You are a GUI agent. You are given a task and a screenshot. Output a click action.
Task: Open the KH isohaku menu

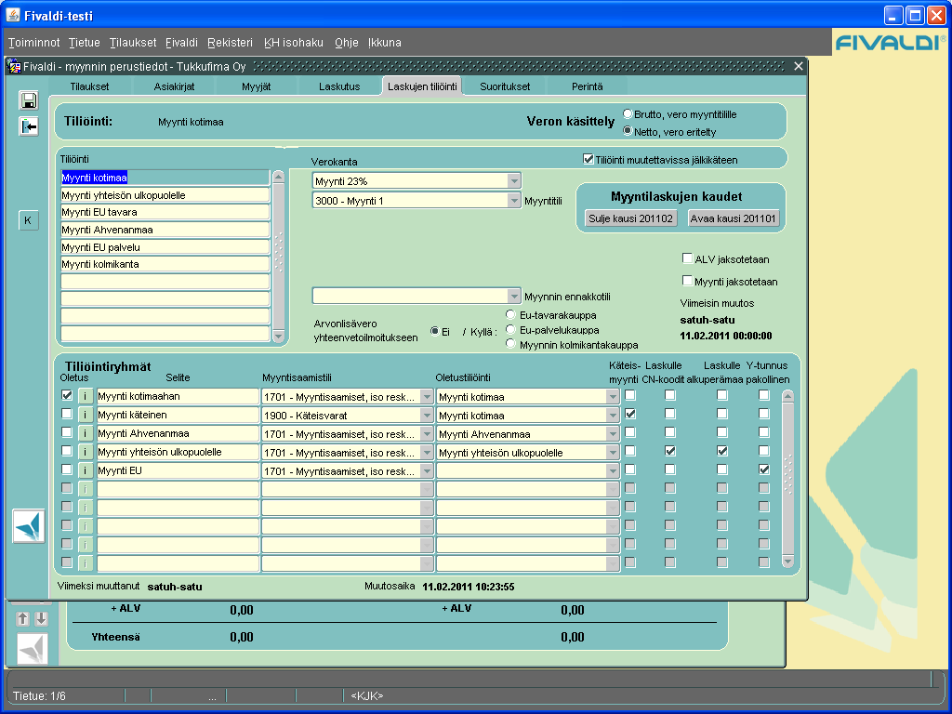[293, 43]
